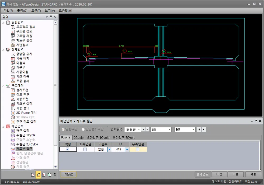Image resolution: width=264 pixels, height=185 pixels.
Task: Select the 단면변화구간 radio button
Action: [x=83, y=129]
